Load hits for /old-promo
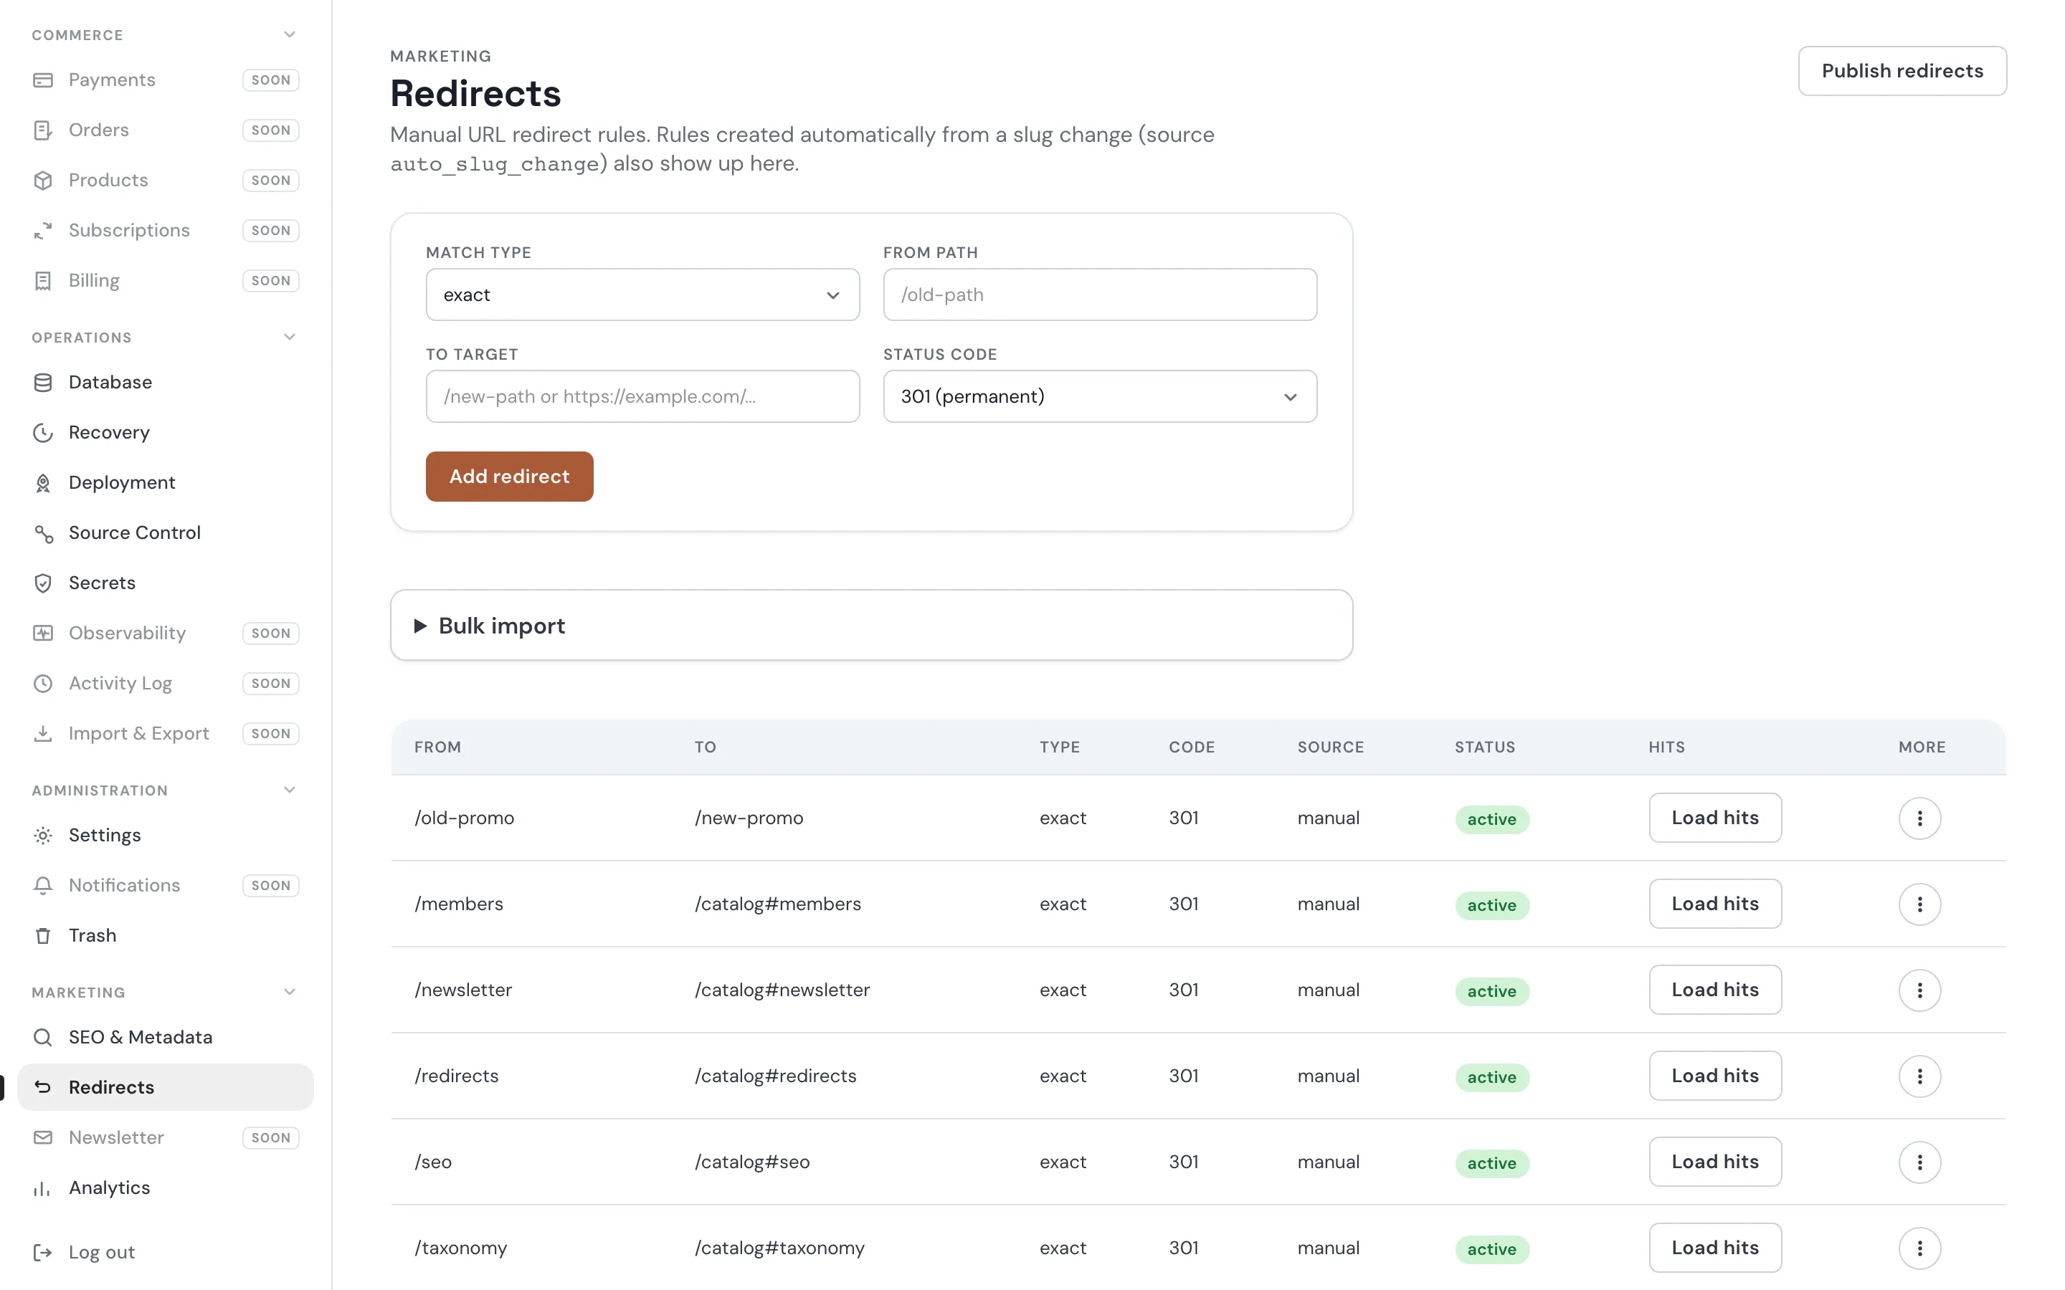This screenshot has width=2065, height=1290. [x=1715, y=818]
